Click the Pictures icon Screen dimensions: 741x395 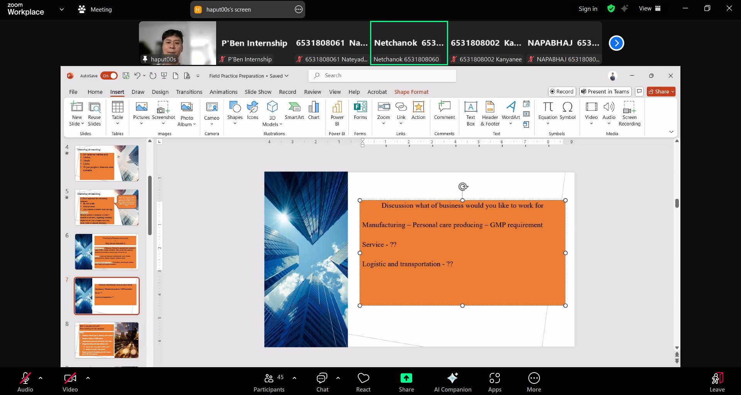141,107
